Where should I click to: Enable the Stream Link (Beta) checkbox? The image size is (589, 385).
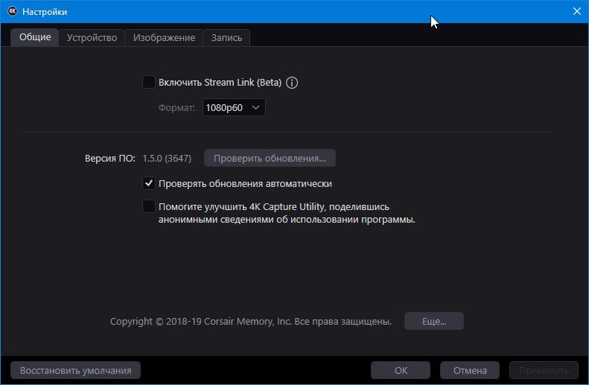click(149, 82)
